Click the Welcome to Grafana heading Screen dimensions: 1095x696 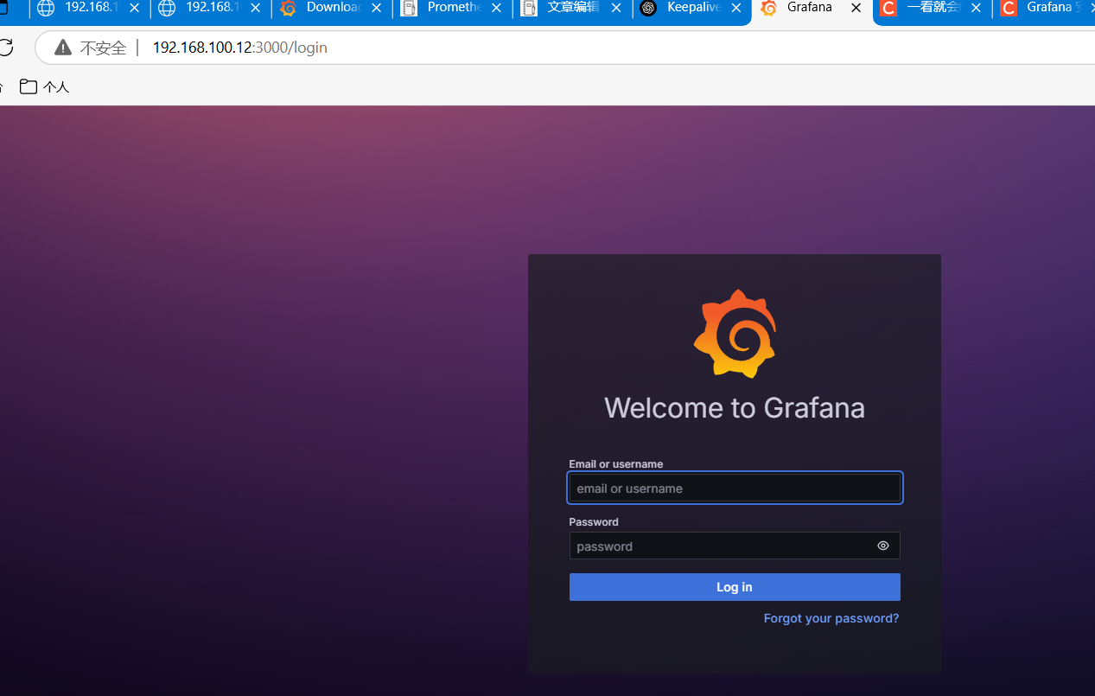(735, 407)
